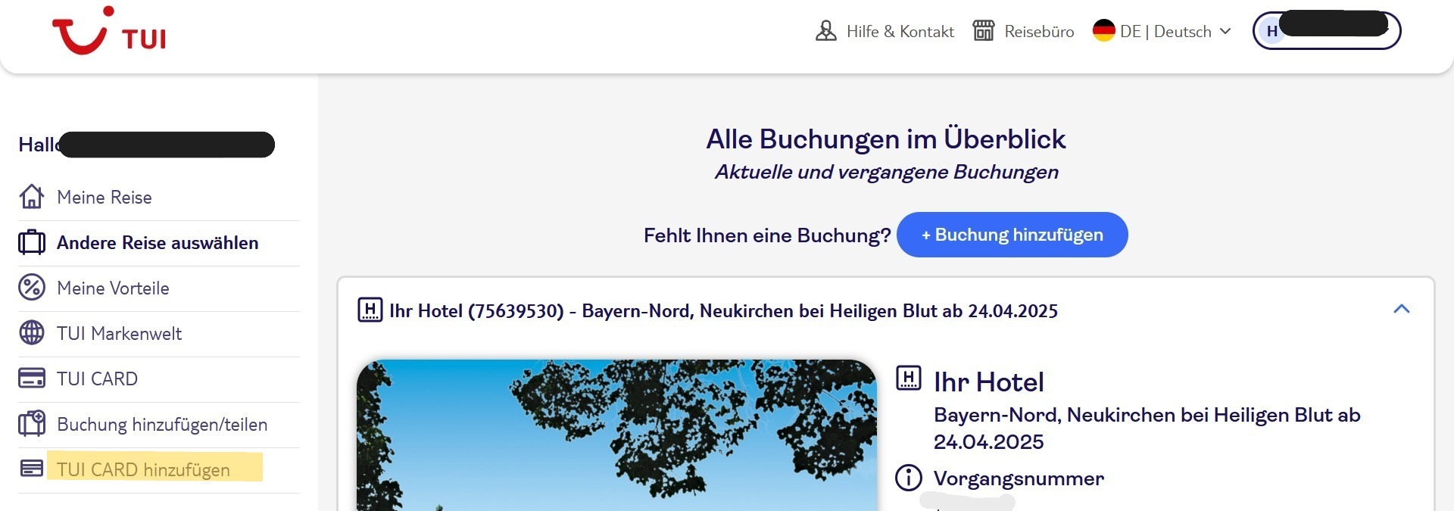Click the Meine Reise house icon

[x=31, y=197]
